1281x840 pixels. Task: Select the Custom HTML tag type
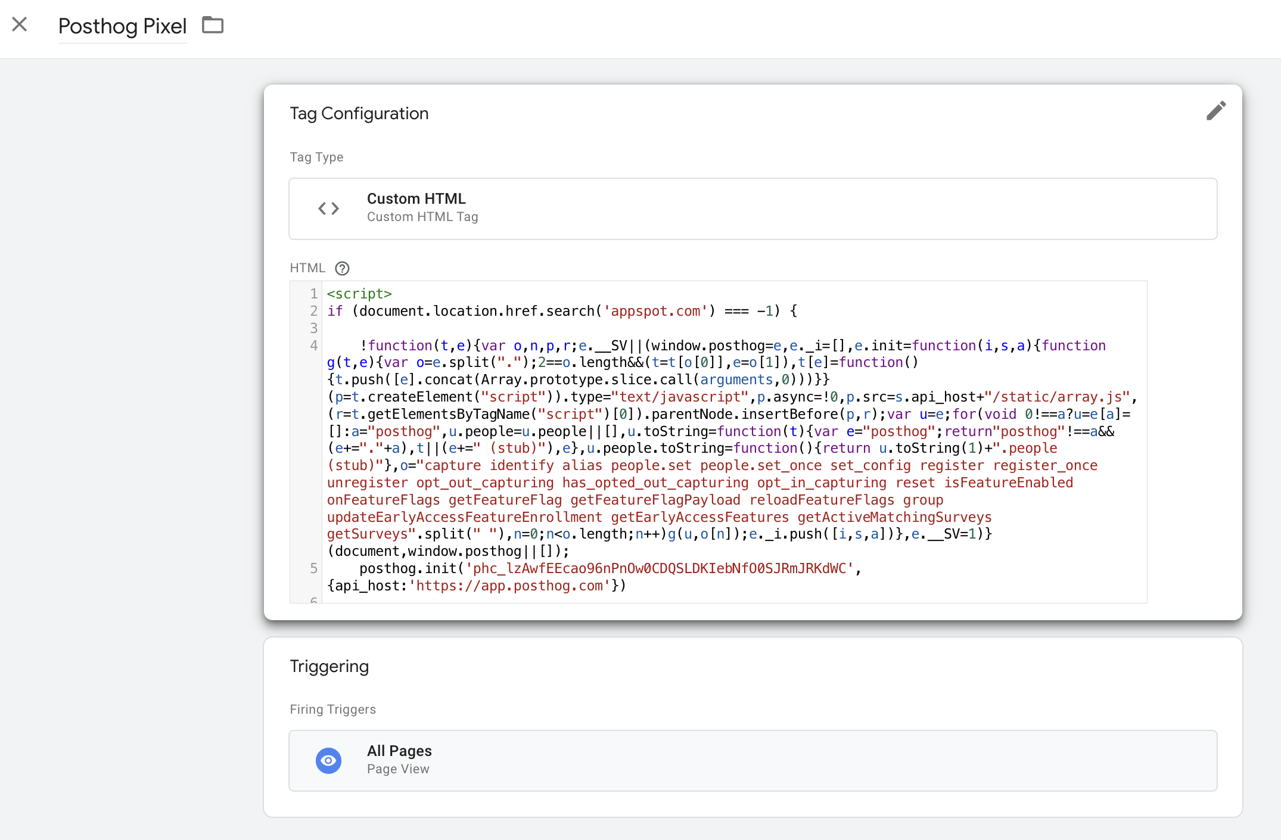pos(753,209)
